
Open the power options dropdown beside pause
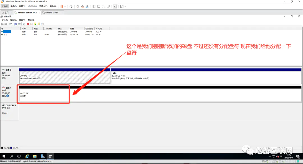[65, 6]
